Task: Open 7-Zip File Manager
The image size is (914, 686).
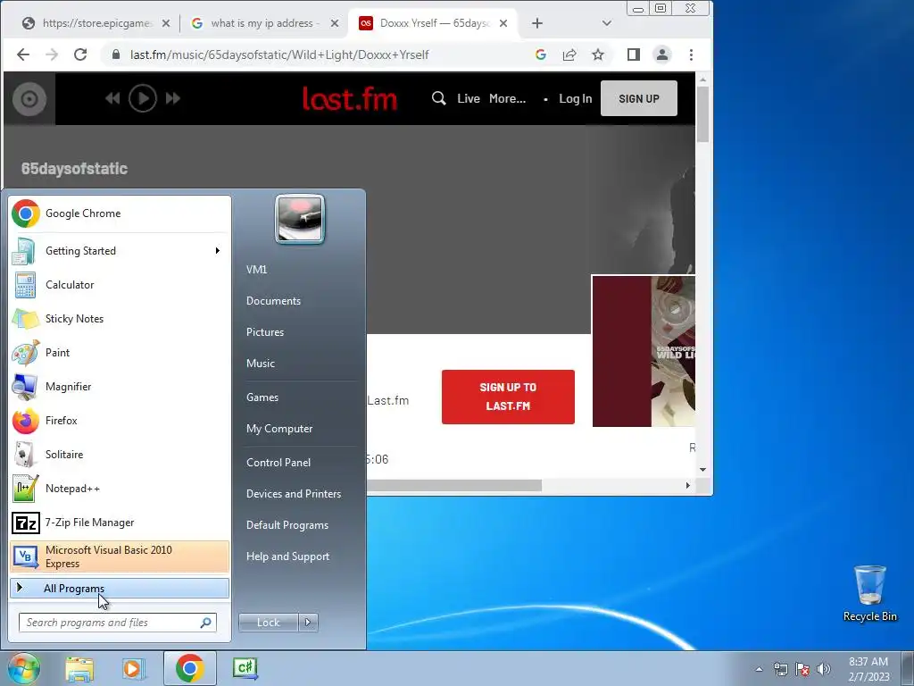Action: (x=120, y=522)
